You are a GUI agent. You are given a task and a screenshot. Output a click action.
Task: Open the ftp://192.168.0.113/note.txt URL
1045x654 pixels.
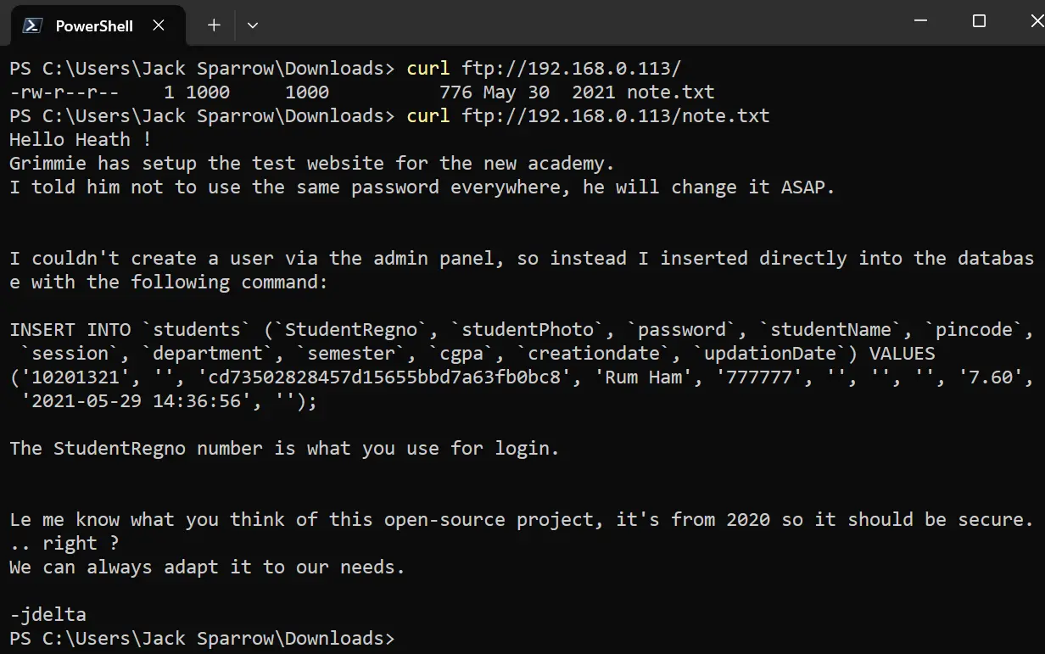(616, 115)
